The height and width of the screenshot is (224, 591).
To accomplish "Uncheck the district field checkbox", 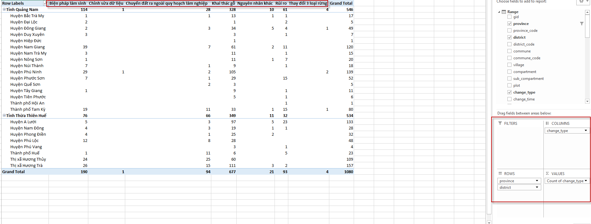I will click(x=510, y=37).
